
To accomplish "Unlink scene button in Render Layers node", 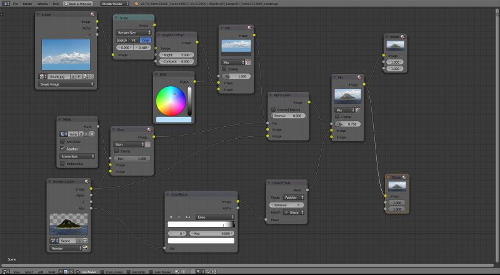I will pos(85,241).
